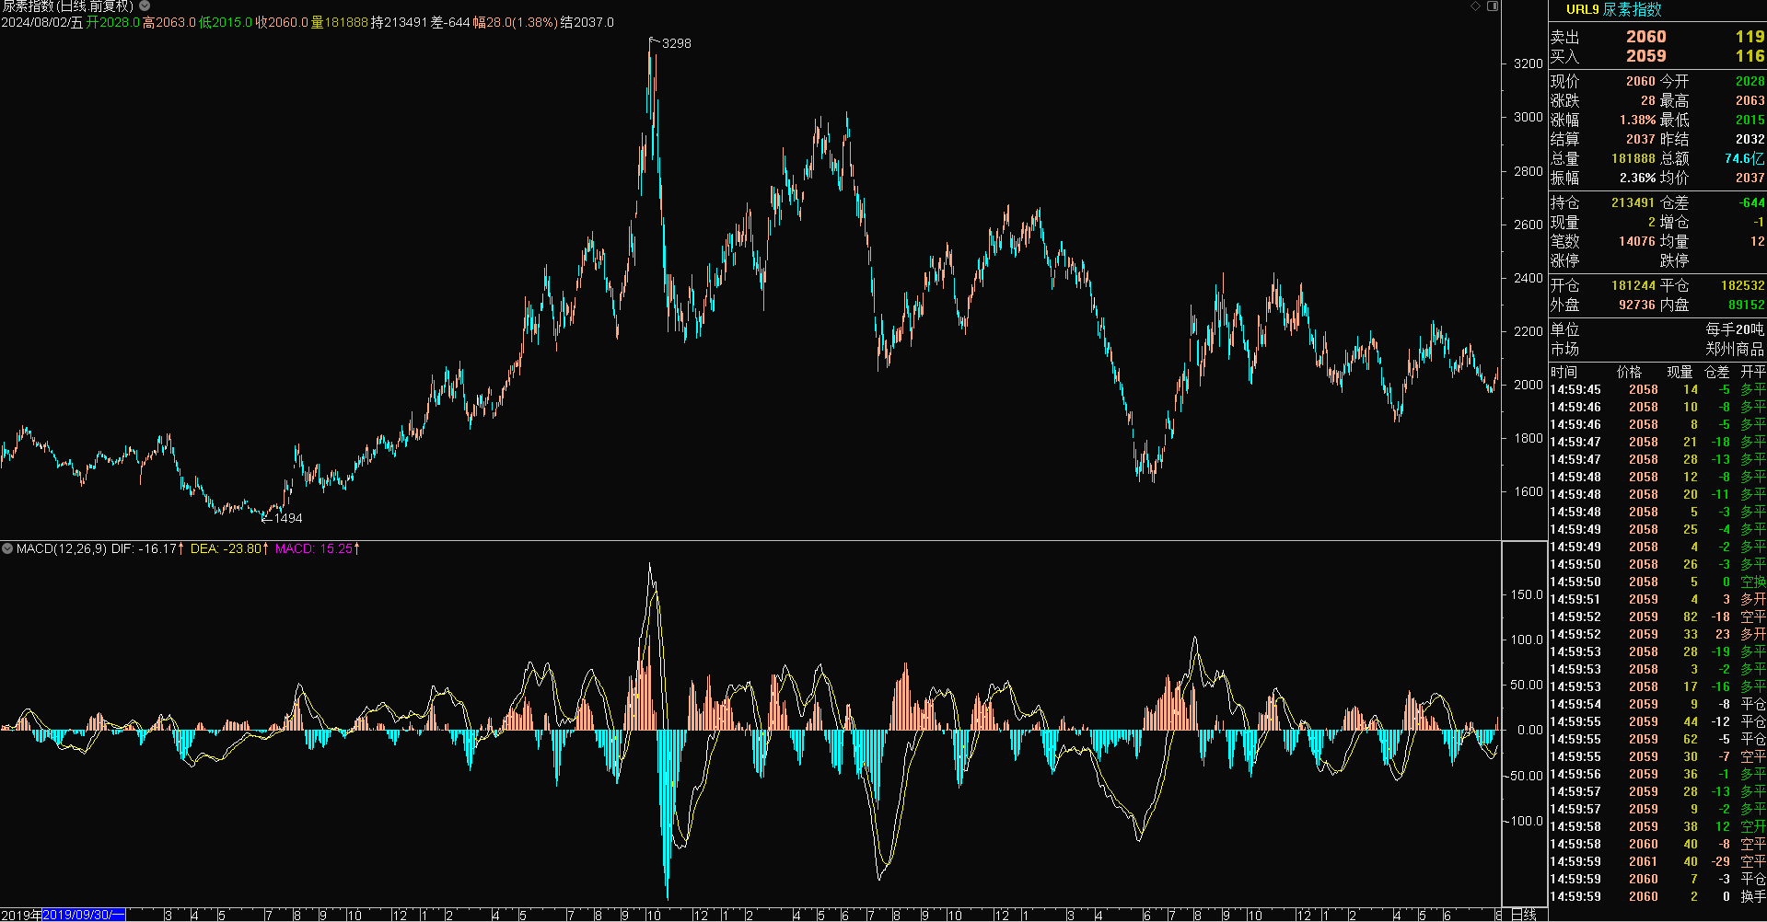This screenshot has height=922, width=1767.
Task: Click the 笔数 14076 value
Action: coord(1636,241)
